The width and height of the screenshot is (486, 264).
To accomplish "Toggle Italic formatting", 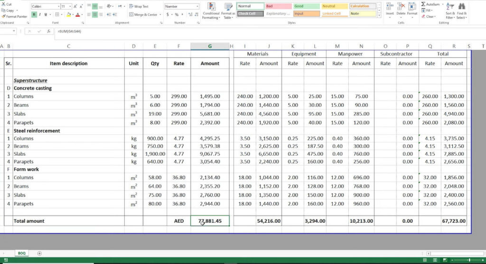I will pyautogui.click(x=40, y=14).
